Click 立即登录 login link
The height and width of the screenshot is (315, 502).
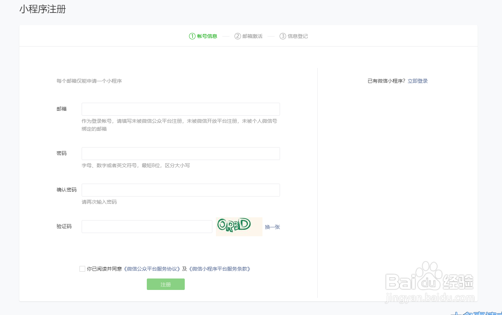click(x=418, y=81)
